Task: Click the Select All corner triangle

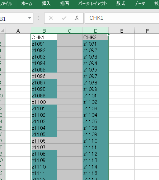Action: click(3, 31)
